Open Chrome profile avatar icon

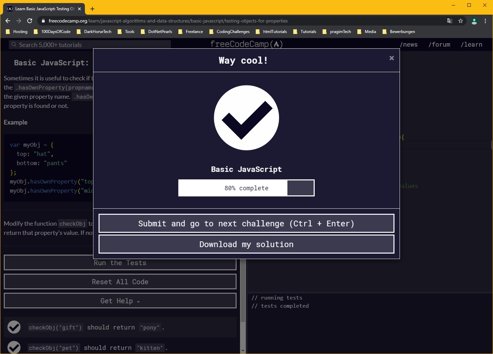[x=474, y=21]
